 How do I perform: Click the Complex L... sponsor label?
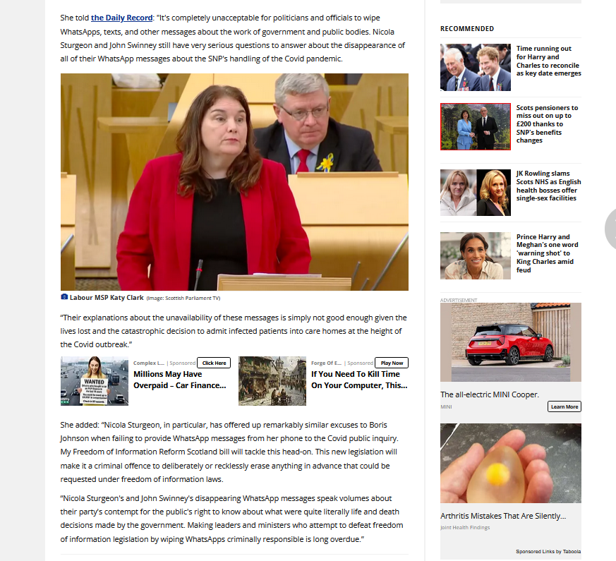149,363
